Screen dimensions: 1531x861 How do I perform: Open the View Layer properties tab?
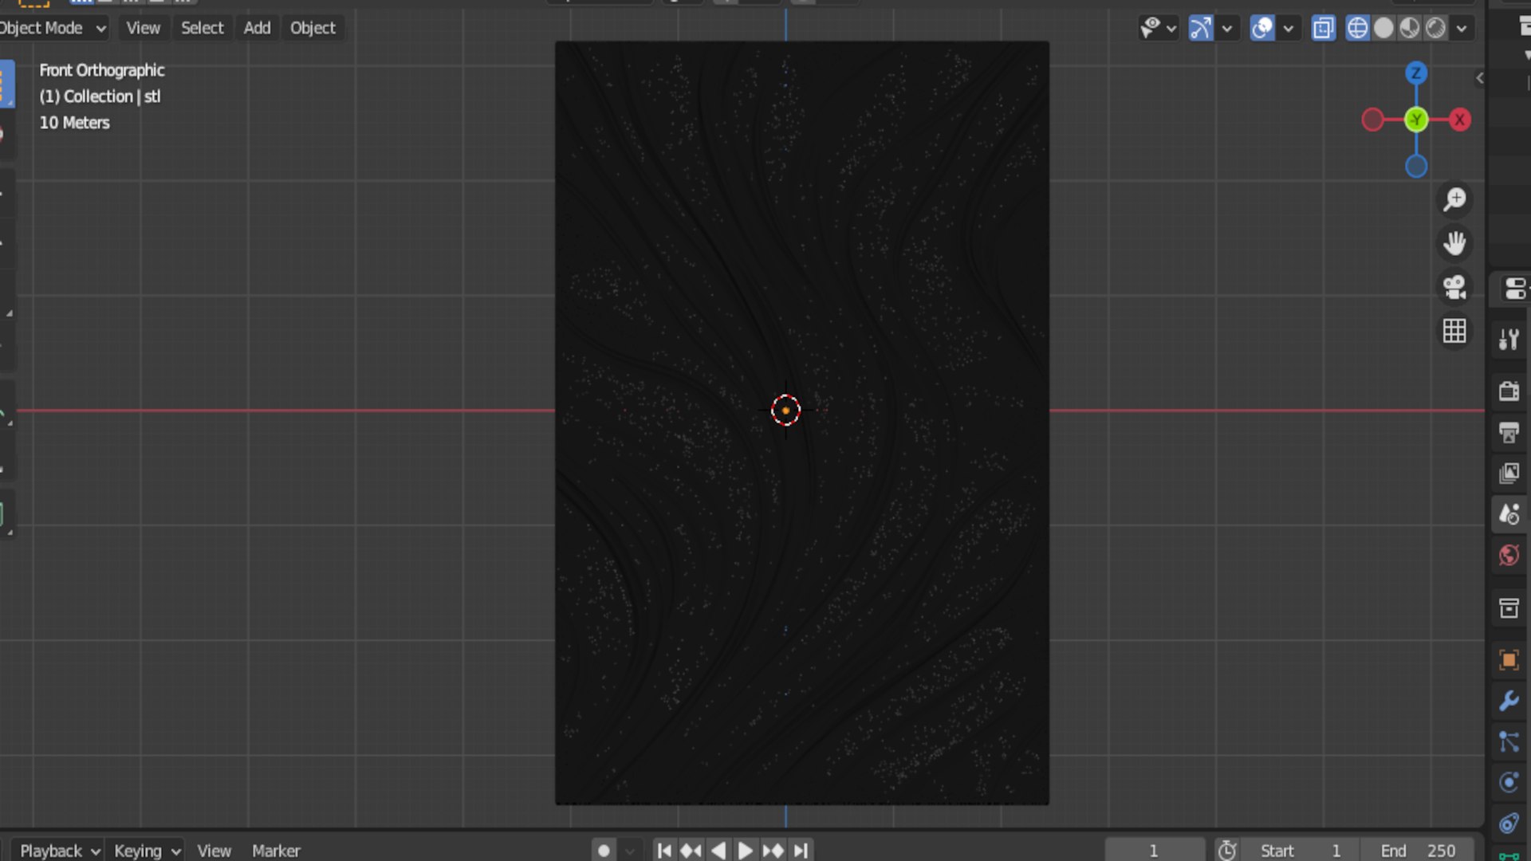click(1509, 474)
